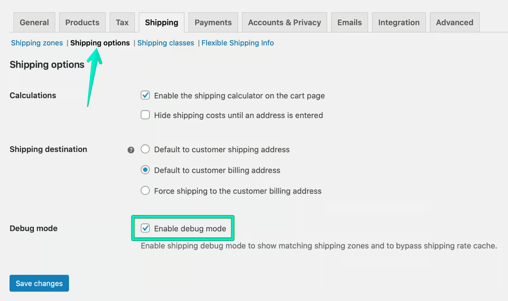Select Default to customer billing address
The height and width of the screenshot is (301, 508).
click(145, 170)
